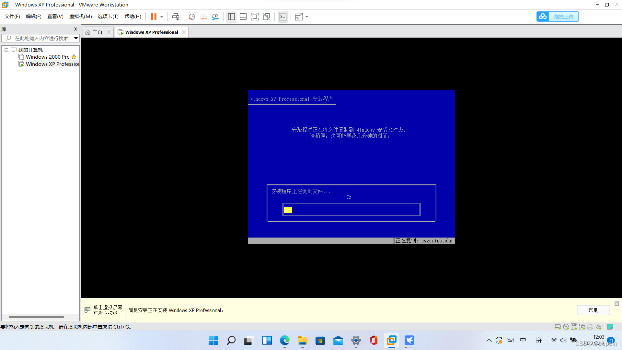Click the 拍摄上传 (upload) button
The image size is (622, 350).
coord(557,16)
